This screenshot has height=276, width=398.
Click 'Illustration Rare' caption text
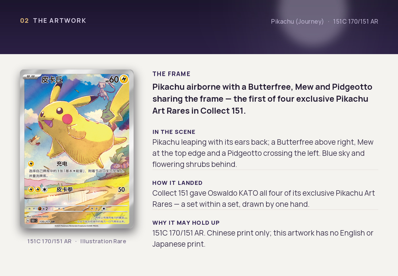tap(103, 241)
